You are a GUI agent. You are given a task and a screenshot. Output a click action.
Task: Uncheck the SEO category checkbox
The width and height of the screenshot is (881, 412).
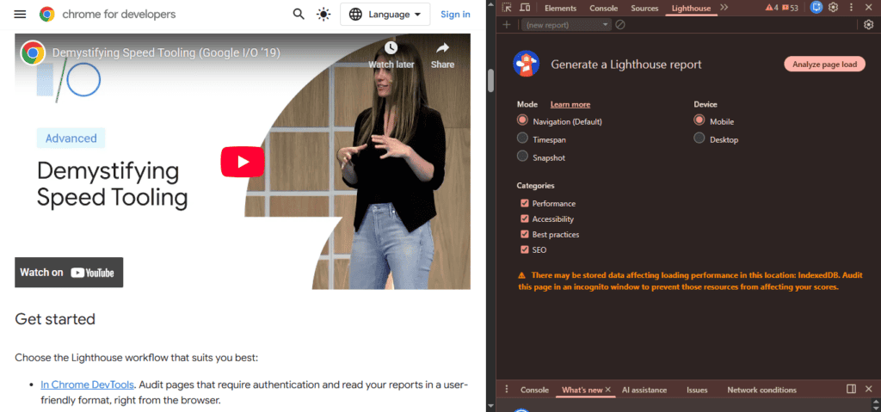[x=525, y=249]
